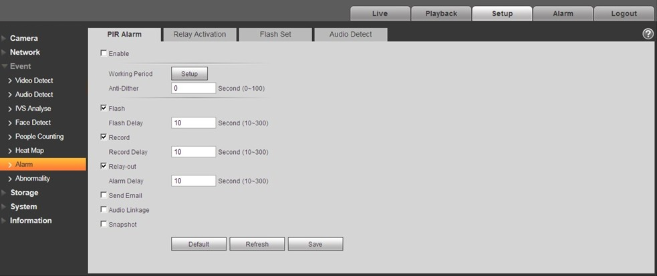Viewport: 657px width, 276px height.
Task: Switch to the Playback top tab
Action: (x=441, y=13)
